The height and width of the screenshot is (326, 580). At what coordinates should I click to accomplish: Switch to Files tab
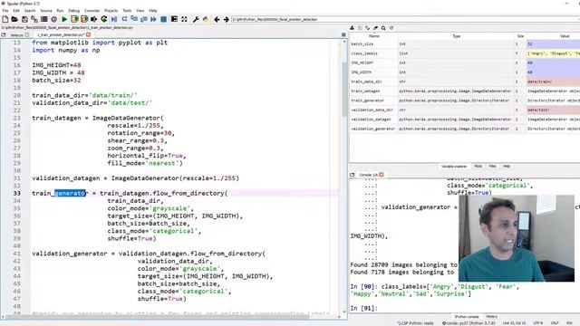point(492,167)
